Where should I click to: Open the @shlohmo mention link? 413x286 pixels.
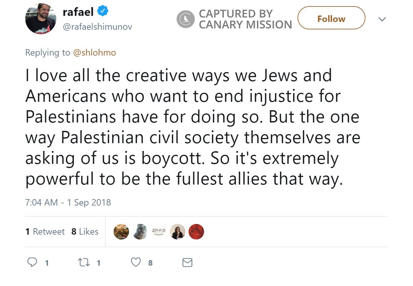(x=94, y=52)
